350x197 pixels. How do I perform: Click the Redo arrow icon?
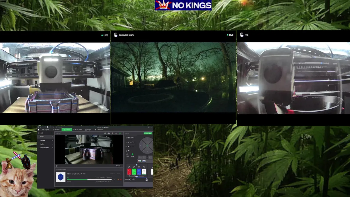point(54,127)
